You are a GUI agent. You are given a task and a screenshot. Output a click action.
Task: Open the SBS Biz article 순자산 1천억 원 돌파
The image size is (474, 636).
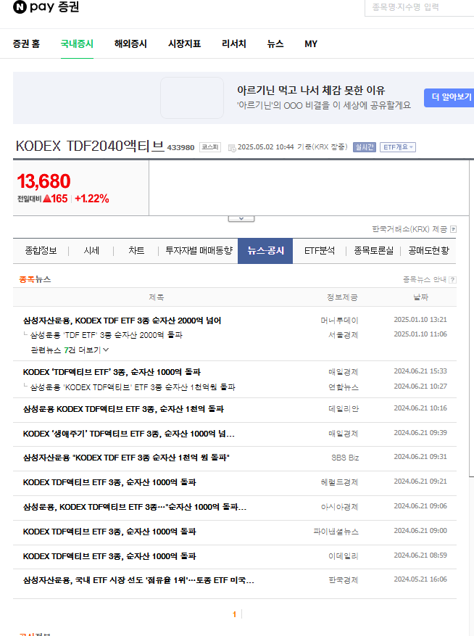pos(126,458)
